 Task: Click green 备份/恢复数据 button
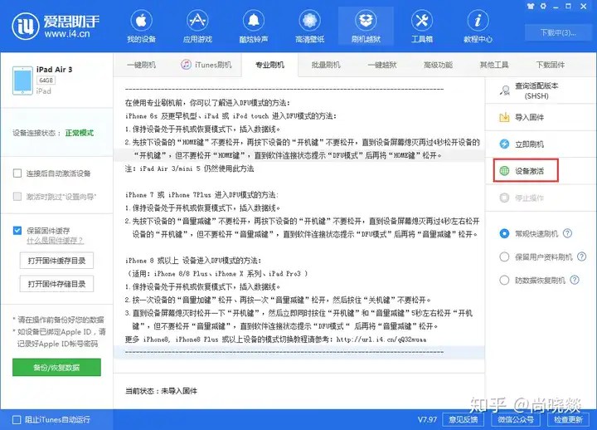[x=56, y=368]
